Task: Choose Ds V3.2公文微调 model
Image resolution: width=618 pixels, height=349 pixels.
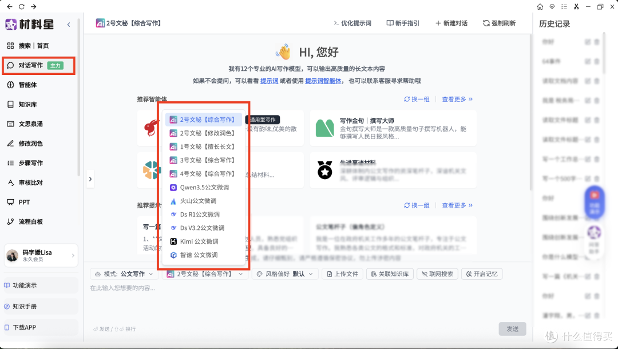Action: 203,228
